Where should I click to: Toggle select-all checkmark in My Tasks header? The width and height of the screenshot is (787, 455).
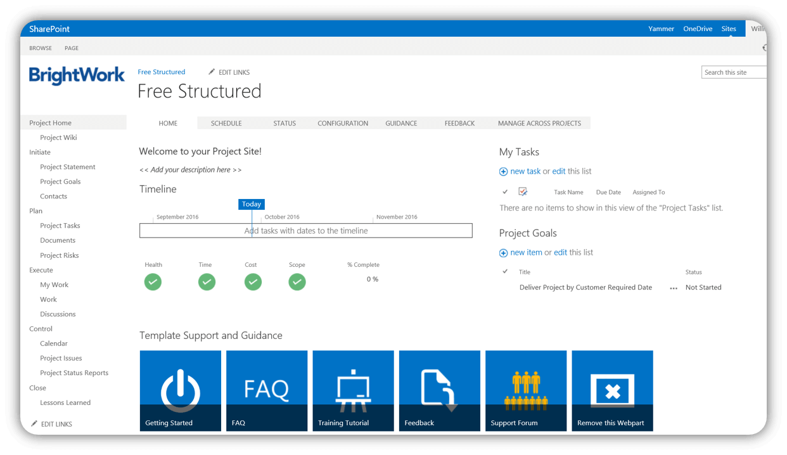coord(505,192)
